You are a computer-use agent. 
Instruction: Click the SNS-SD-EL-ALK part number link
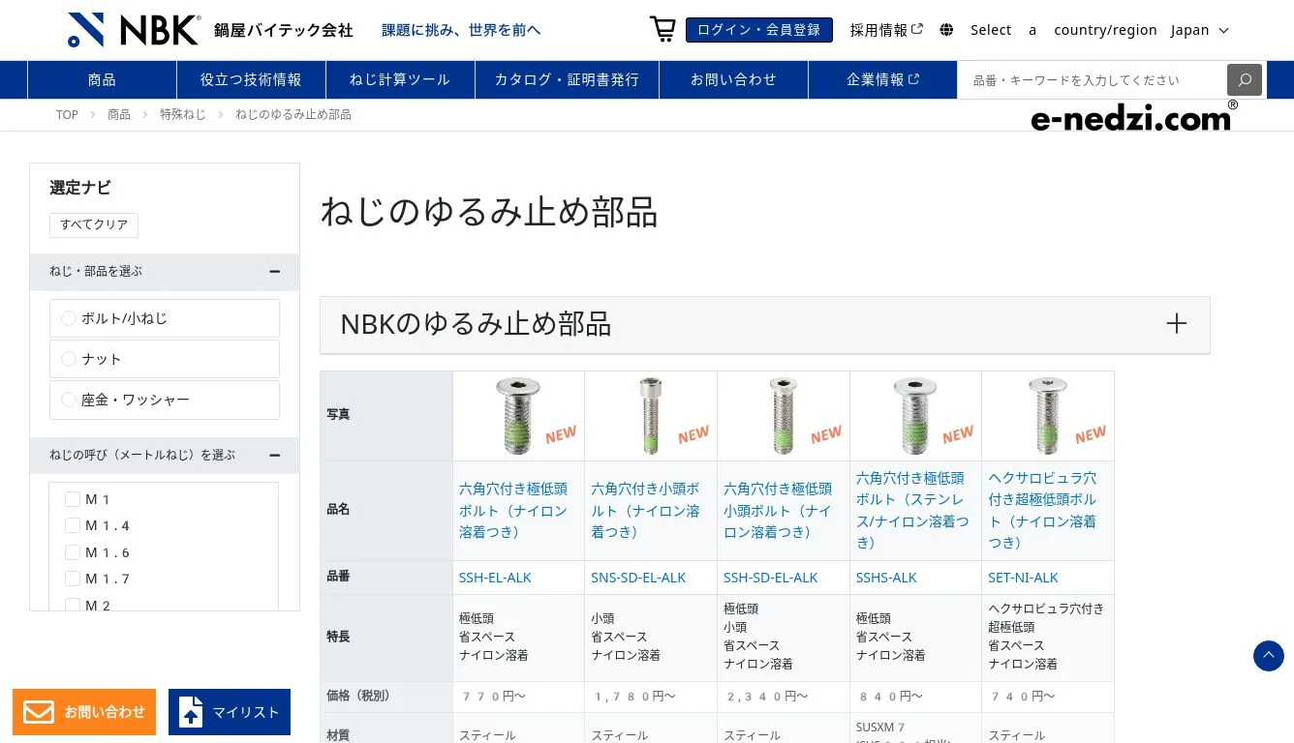[x=638, y=578]
